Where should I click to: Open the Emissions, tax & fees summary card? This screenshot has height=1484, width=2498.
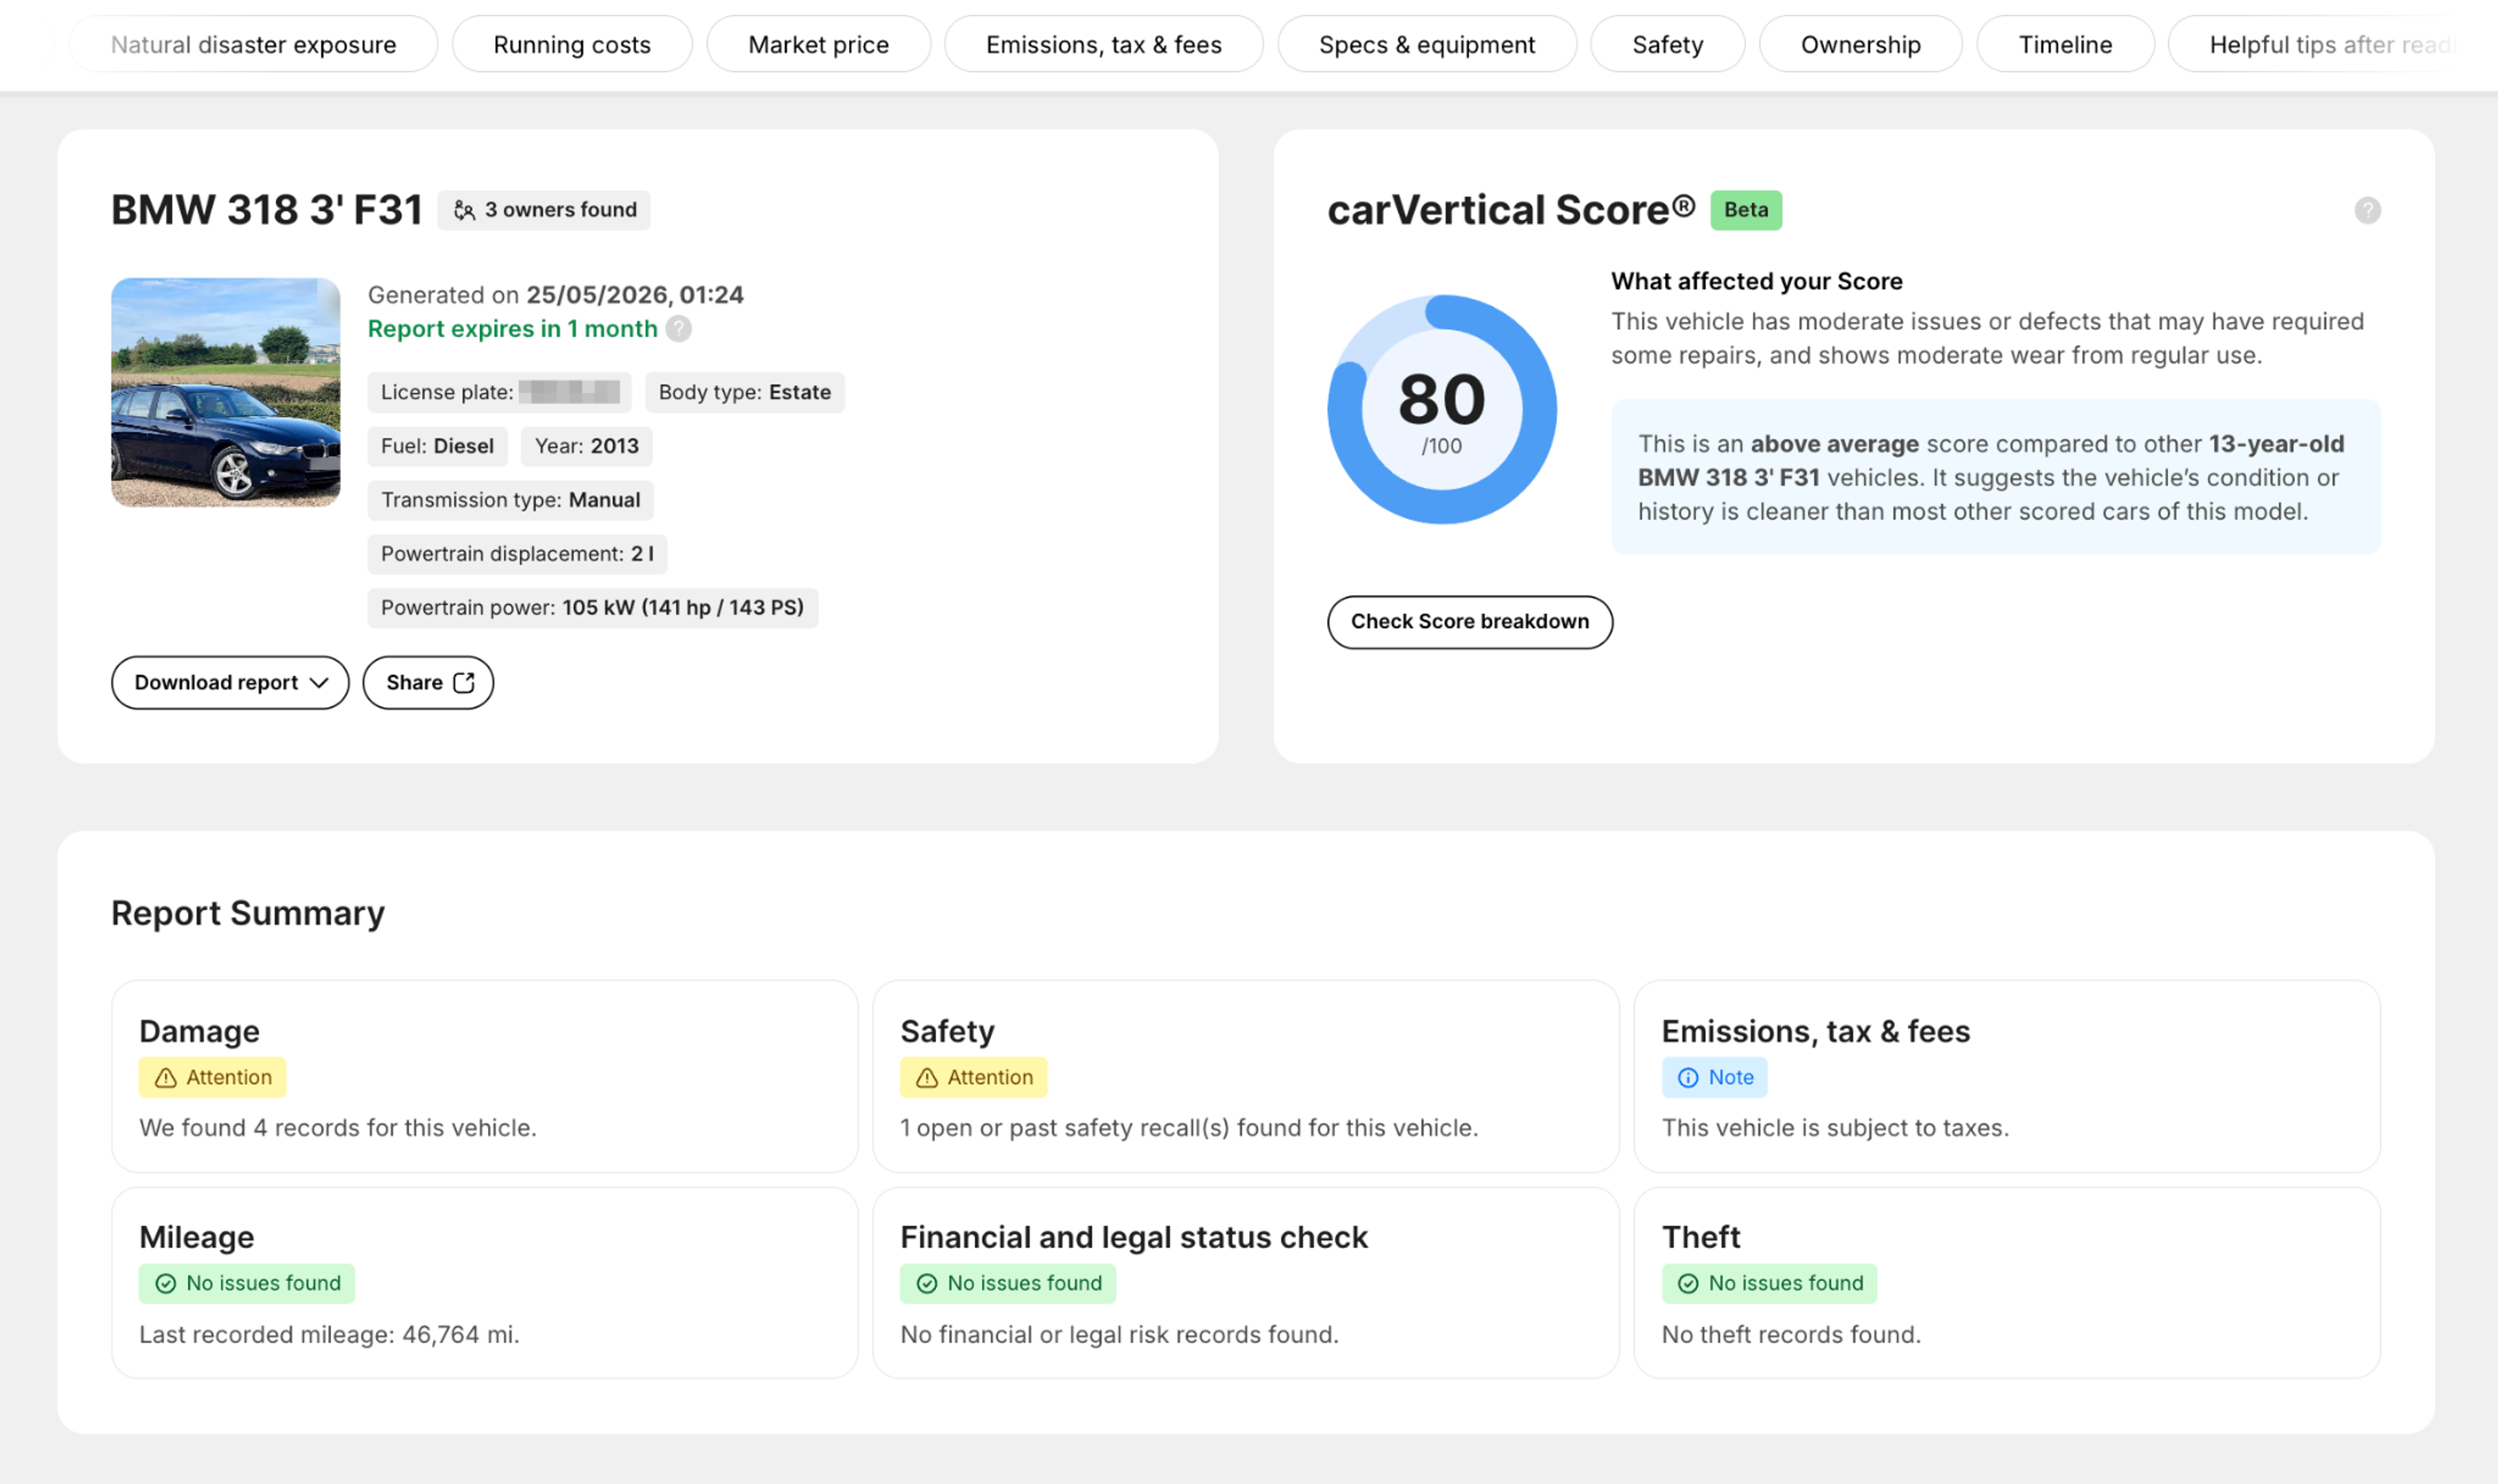pyautogui.click(x=2007, y=1076)
